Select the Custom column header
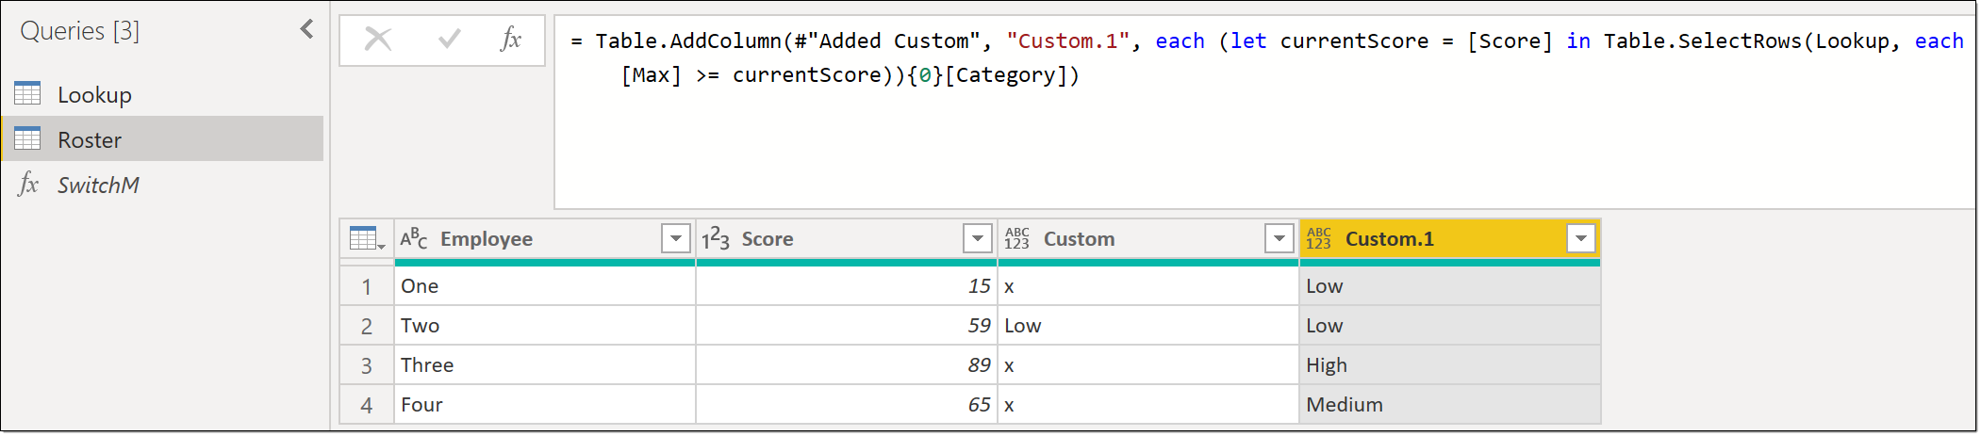This screenshot has width=1981, height=436. coord(1148,239)
